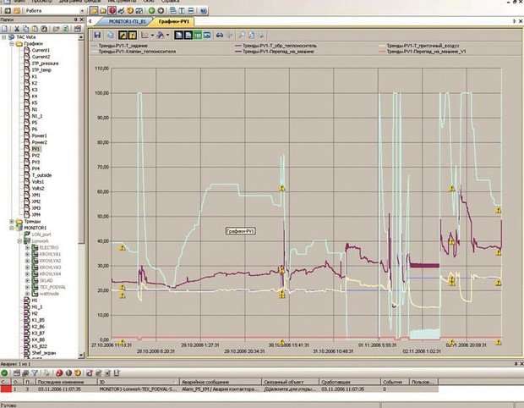Select the ITP_pressure item in the tree

click(x=45, y=63)
